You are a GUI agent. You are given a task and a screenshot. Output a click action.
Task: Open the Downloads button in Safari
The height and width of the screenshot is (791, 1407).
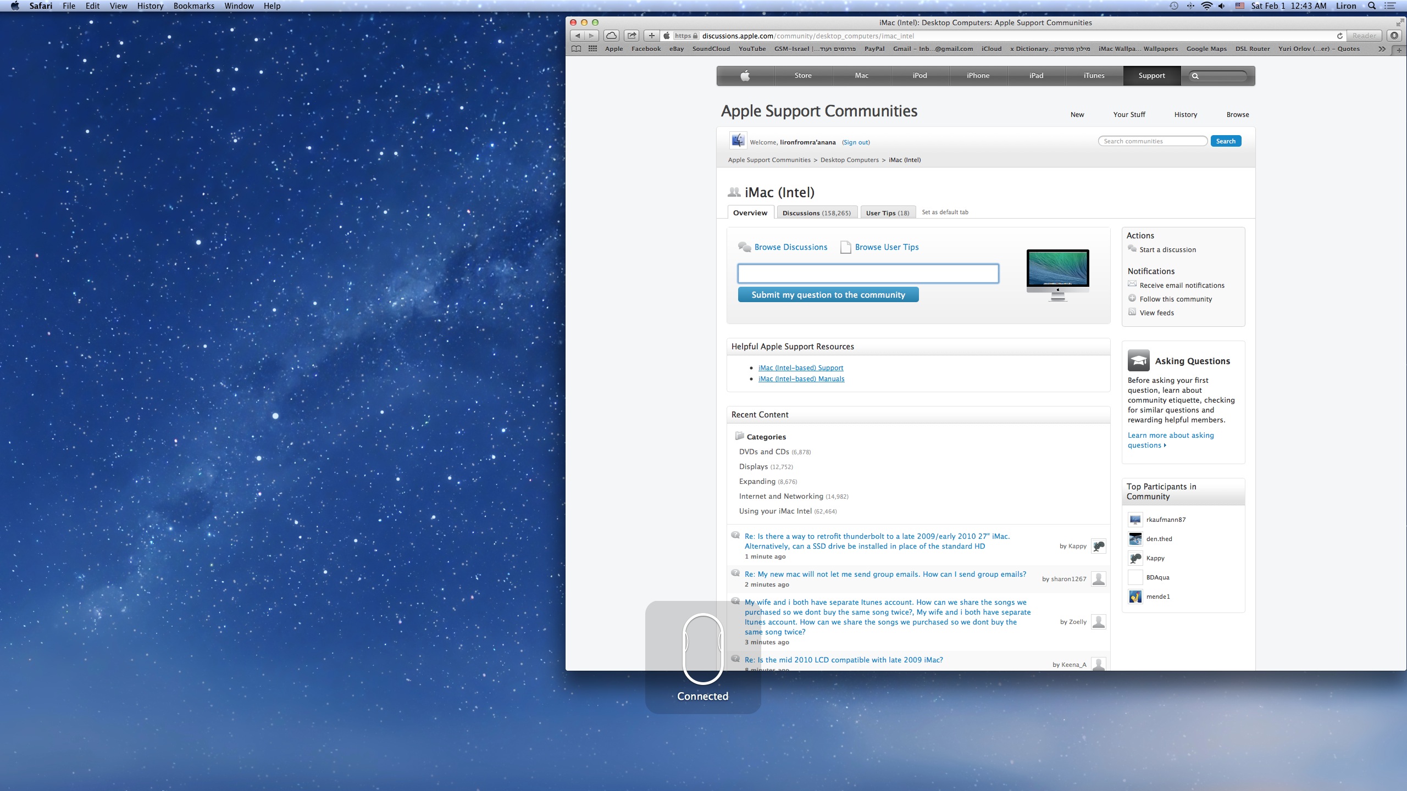tap(1394, 36)
